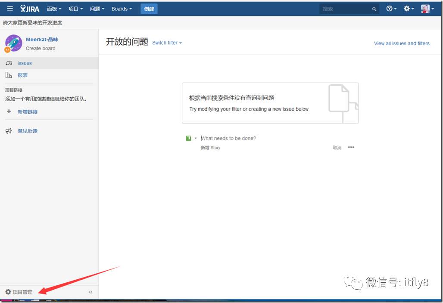Open the hamburger application menu
Image resolution: width=443 pixels, height=303 pixels.
(x=10, y=9)
